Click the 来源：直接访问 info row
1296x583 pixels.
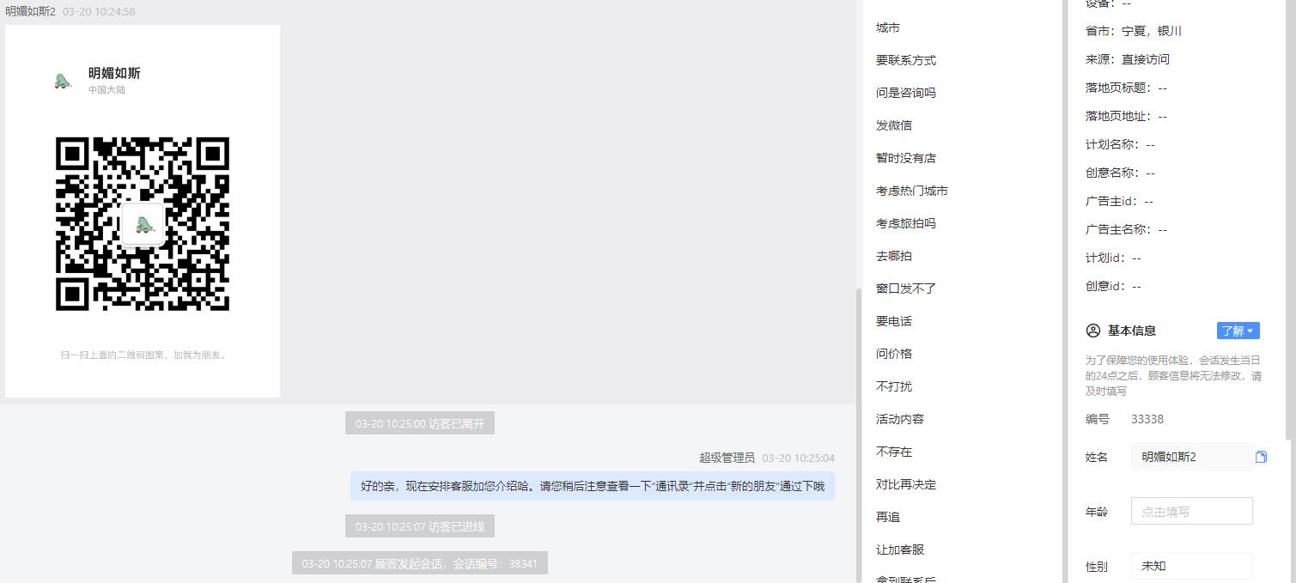click(x=1128, y=59)
